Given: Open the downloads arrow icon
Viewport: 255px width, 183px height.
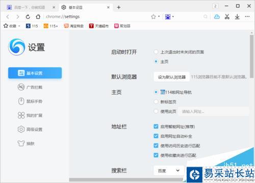Looking at the screenshot, I should click(237, 17).
